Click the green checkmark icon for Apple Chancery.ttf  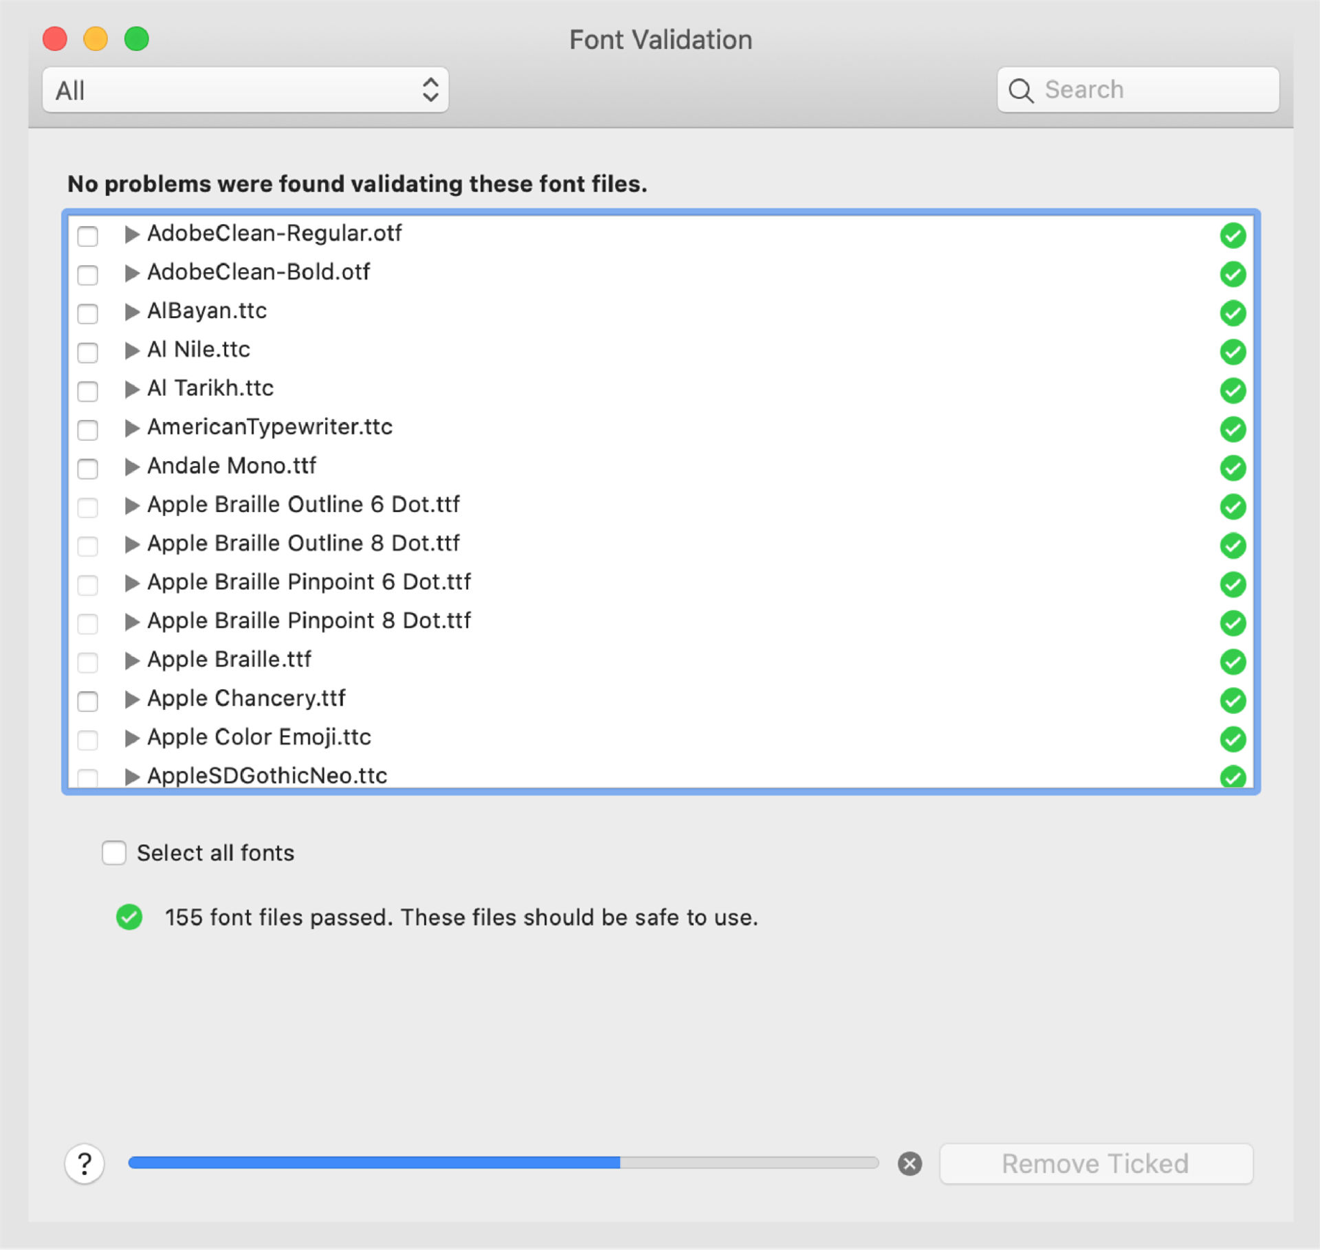pyautogui.click(x=1232, y=697)
